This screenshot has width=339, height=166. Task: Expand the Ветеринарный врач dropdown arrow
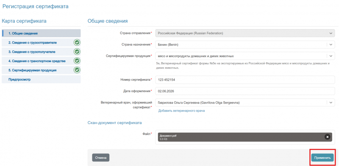pos(331,103)
